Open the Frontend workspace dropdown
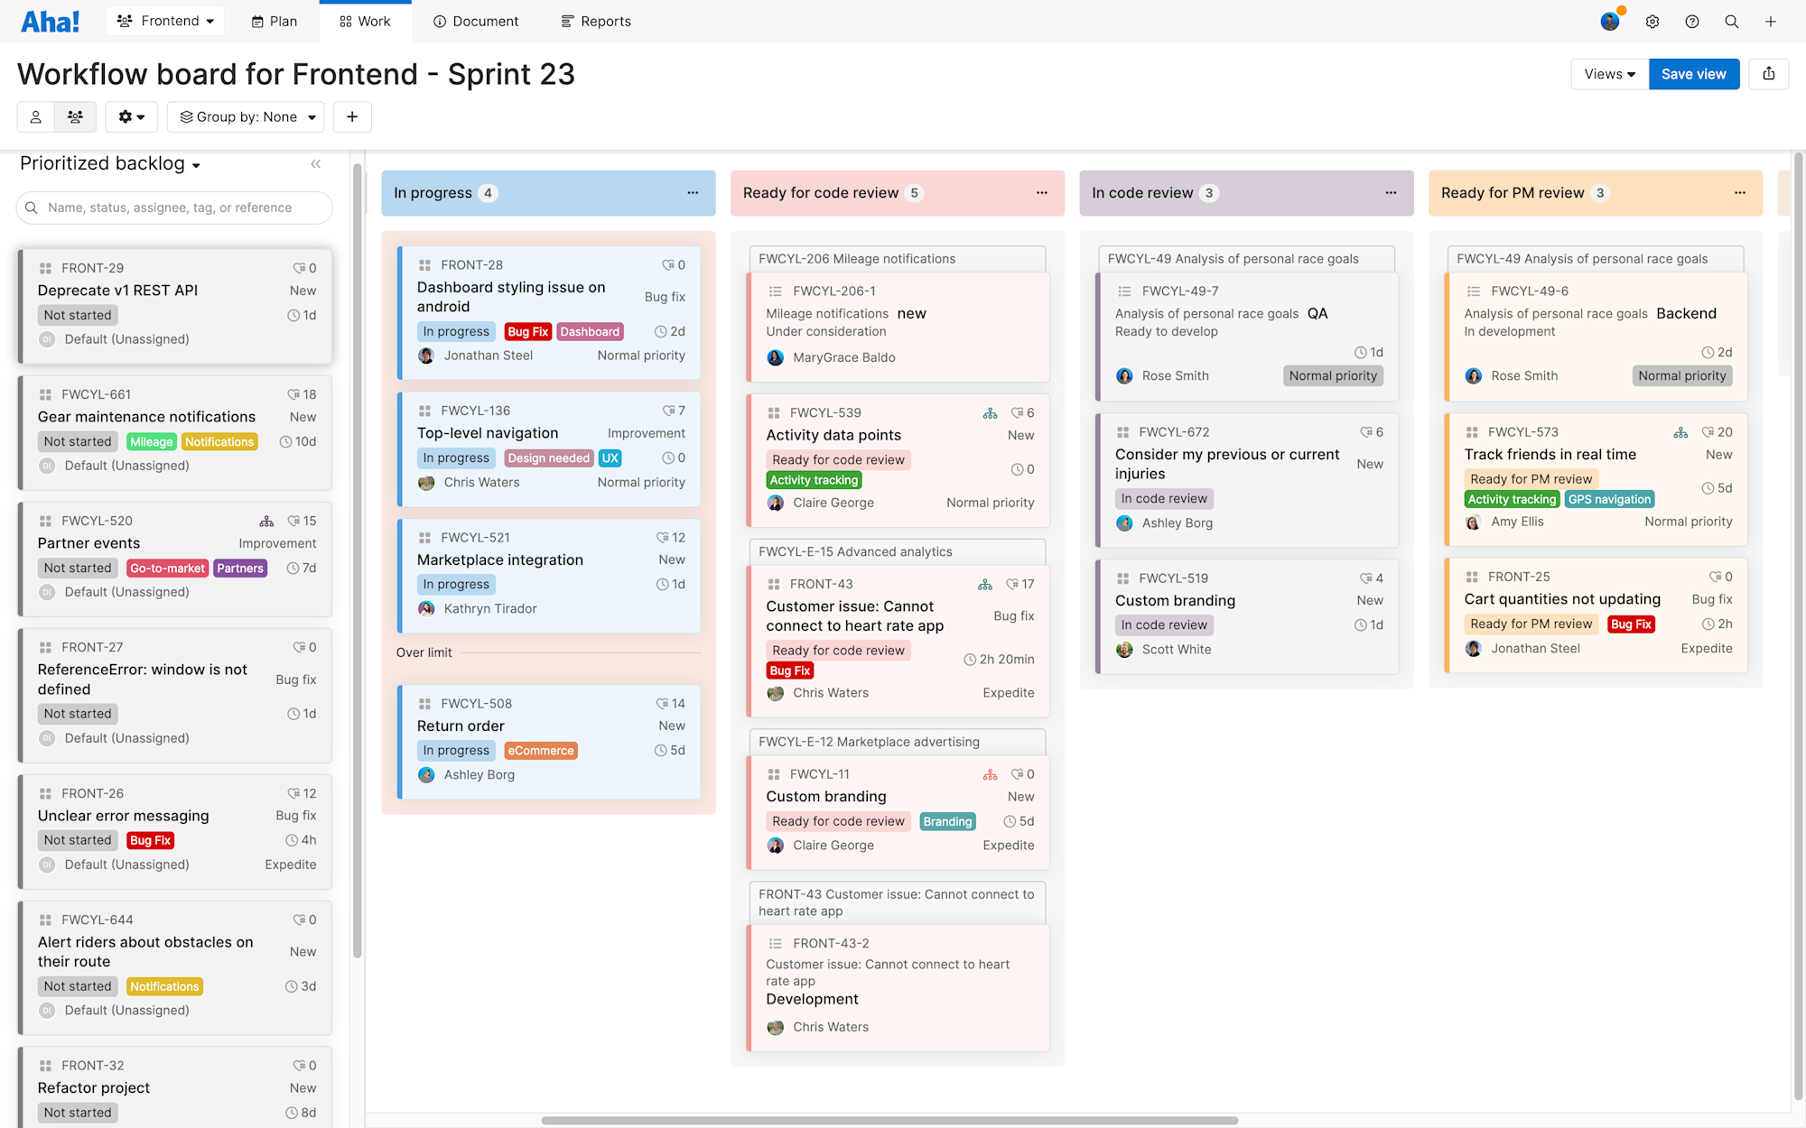This screenshot has width=1806, height=1128. [166, 21]
